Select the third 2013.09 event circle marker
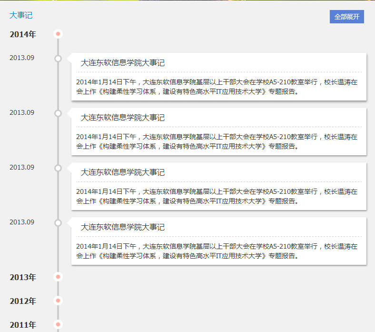375x332 pixels. [58, 168]
